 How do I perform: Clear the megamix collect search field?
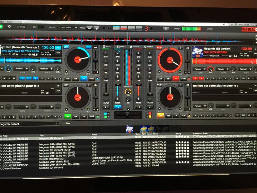click(56, 124)
